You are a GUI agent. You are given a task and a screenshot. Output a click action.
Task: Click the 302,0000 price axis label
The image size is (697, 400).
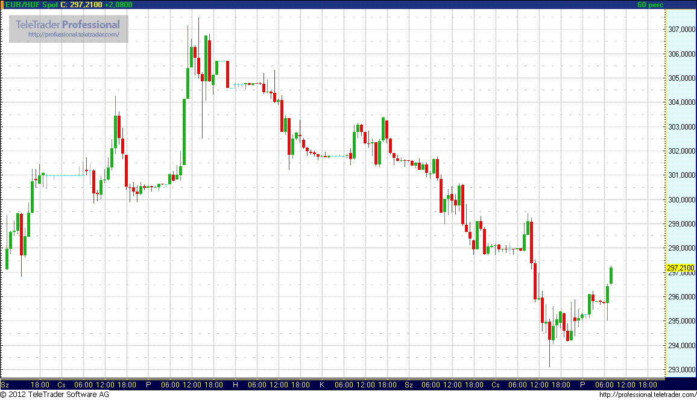coord(682,151)
